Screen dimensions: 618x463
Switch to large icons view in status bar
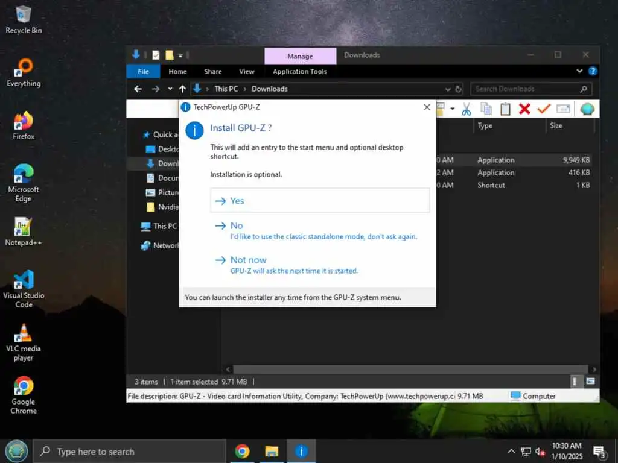point(590,381)
